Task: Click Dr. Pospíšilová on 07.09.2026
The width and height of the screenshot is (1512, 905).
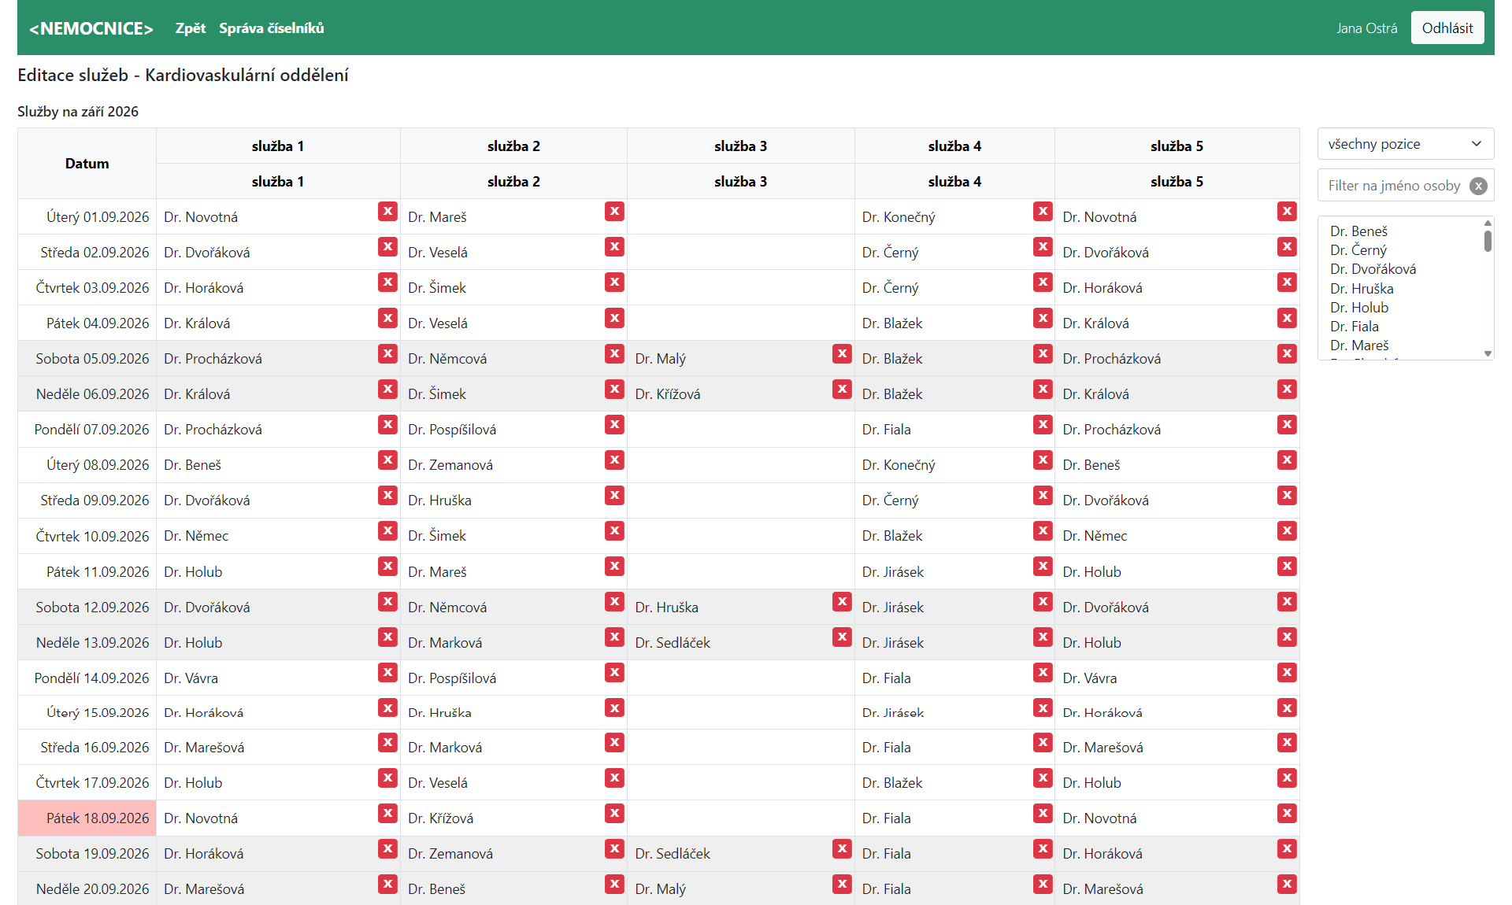Action: 452,430
